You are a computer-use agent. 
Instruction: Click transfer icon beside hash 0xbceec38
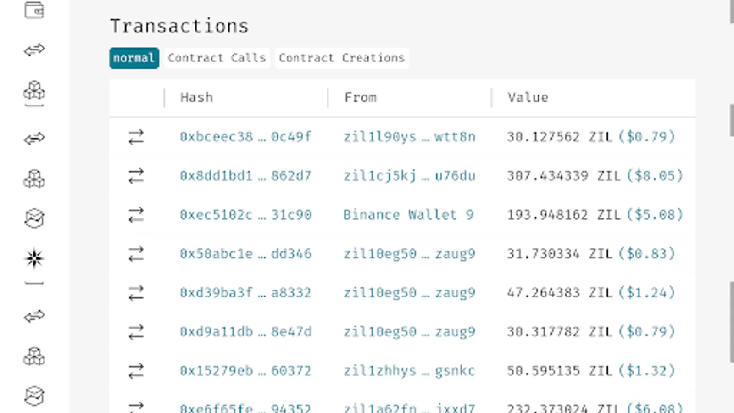coord(136,137)
